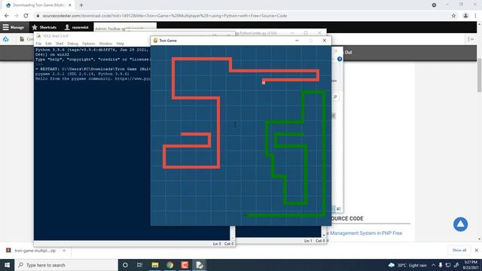Open File Explorer from the taskbar
482x271 pixels.
[155, 265]
